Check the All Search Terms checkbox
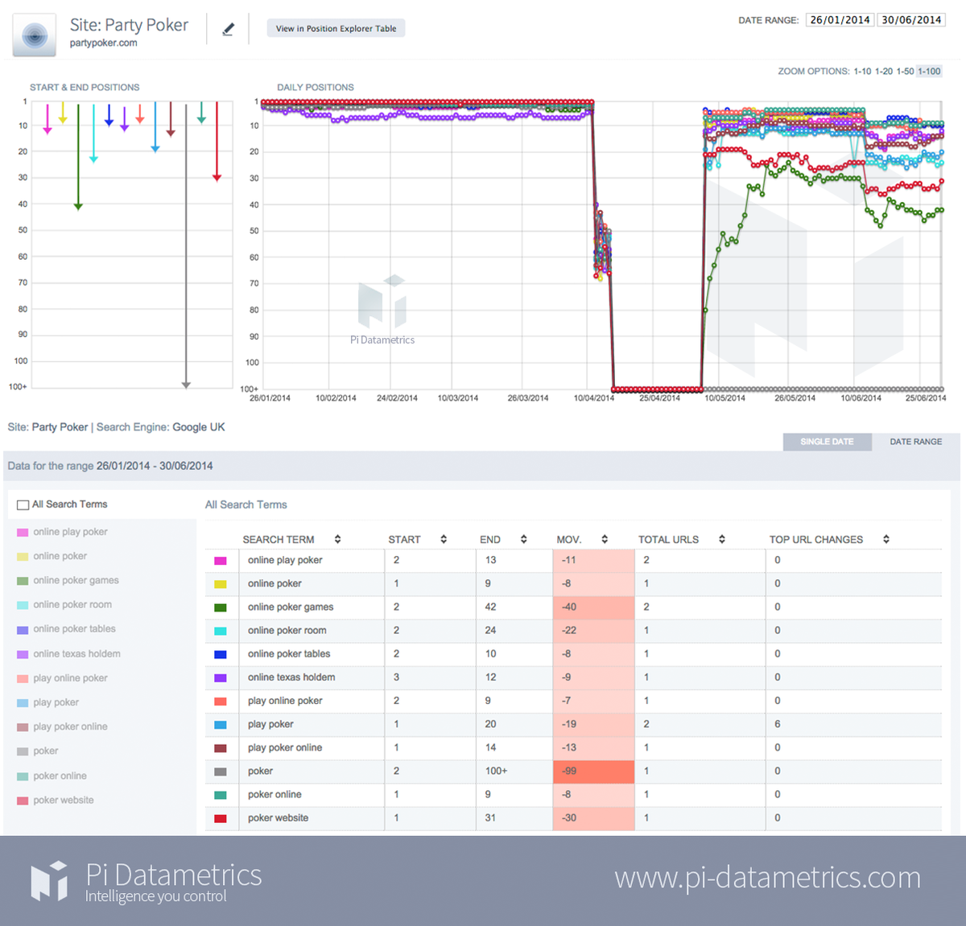This screenshot has height=926, width=966. pos(23,504)
